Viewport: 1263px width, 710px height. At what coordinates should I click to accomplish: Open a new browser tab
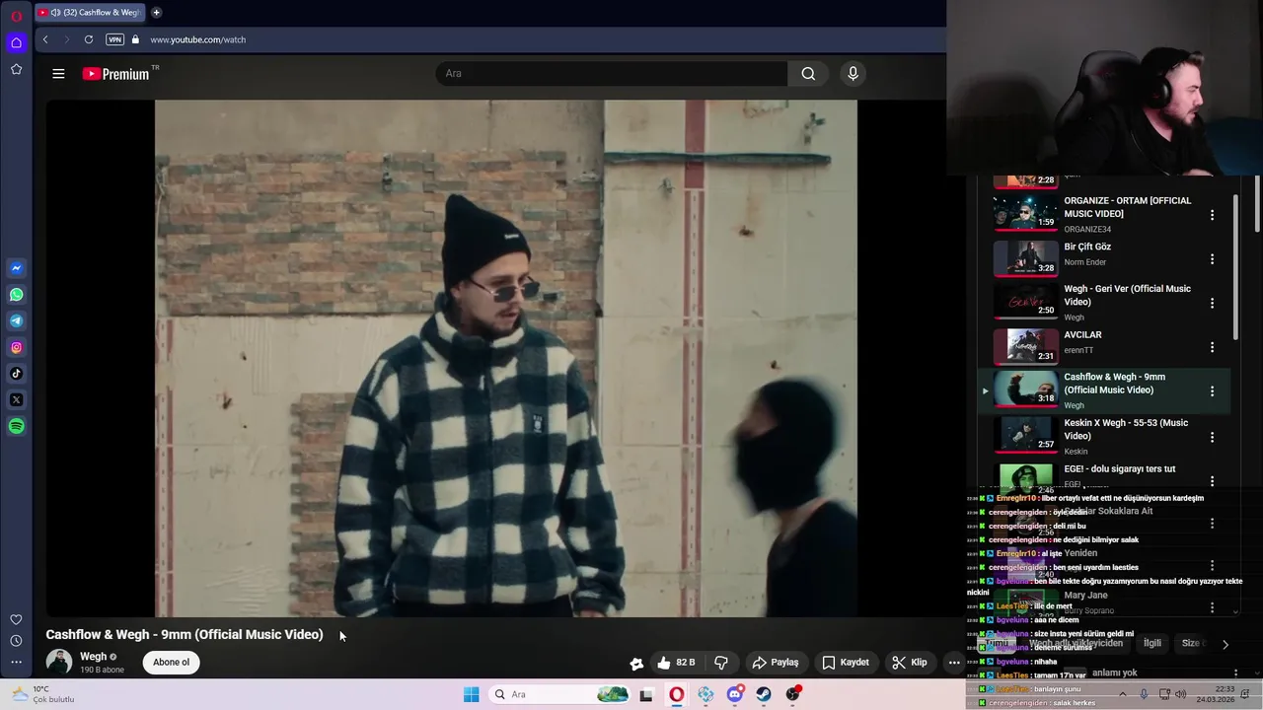tap(156, 13)
